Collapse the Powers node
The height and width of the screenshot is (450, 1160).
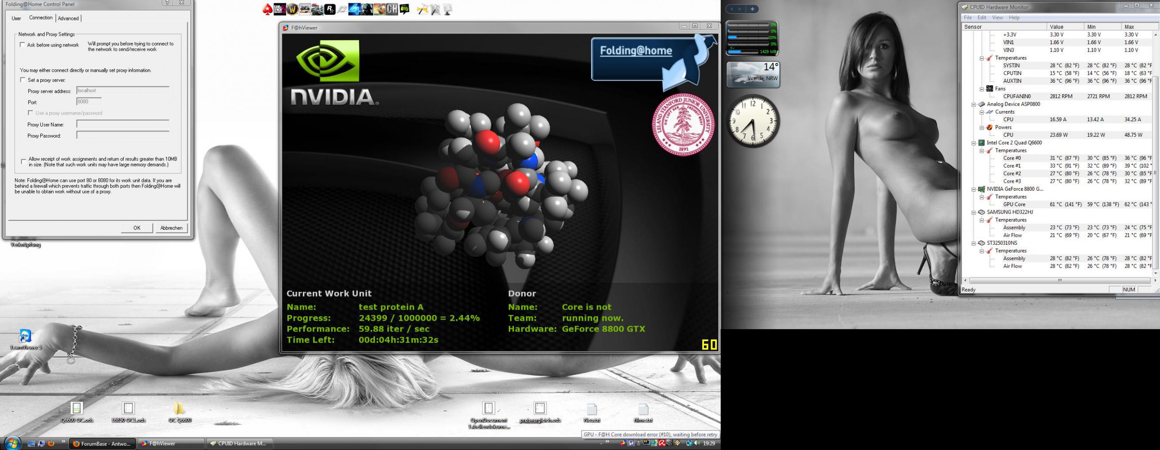click(982, 127)
